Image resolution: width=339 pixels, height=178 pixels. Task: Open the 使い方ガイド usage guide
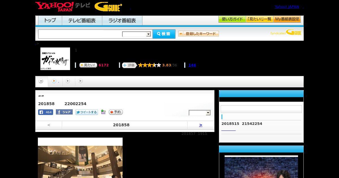pyautogui.click(x=232, y=19)
